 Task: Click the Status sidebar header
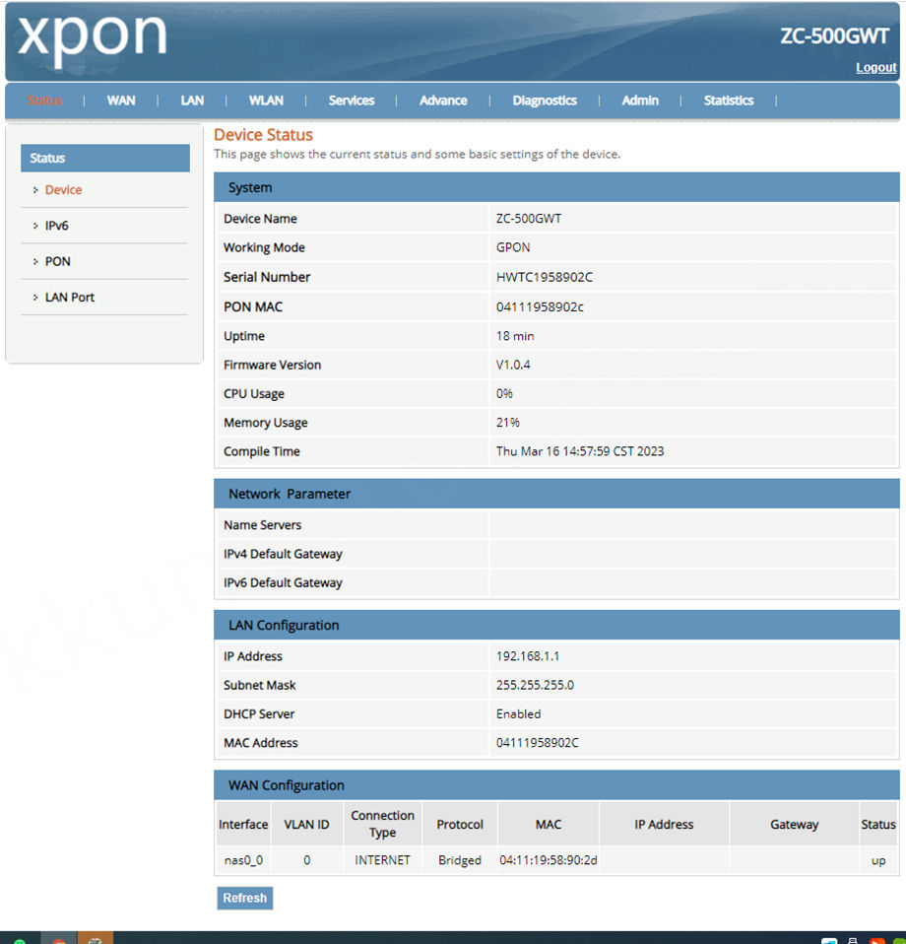tap(104, 158)
